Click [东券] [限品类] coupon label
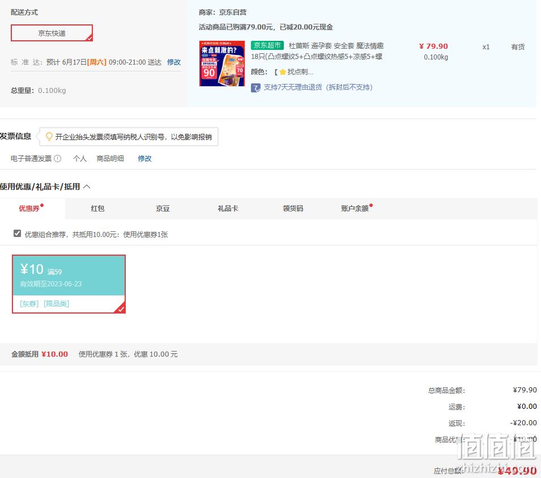Image resolution: width=541 pixels, height=478 pixels. click(x=45, y=303)
